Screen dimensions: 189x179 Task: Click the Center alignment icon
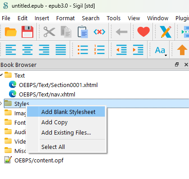pyautogui.click(x=27, y=50)
